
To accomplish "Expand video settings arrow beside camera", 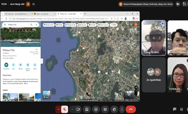I will pyautogui.click(x=73, y=109).
